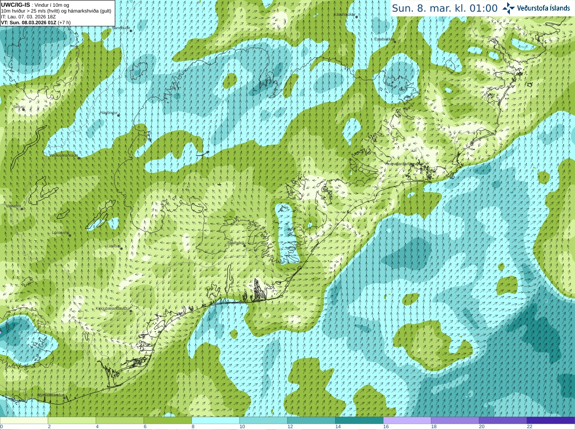Click the 16–18 m/s light purple legend swatch

pos(407,421)
